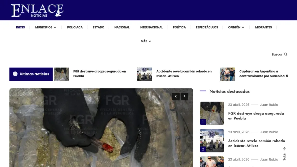Click the Subir back-to-top text

coord(284,157)
